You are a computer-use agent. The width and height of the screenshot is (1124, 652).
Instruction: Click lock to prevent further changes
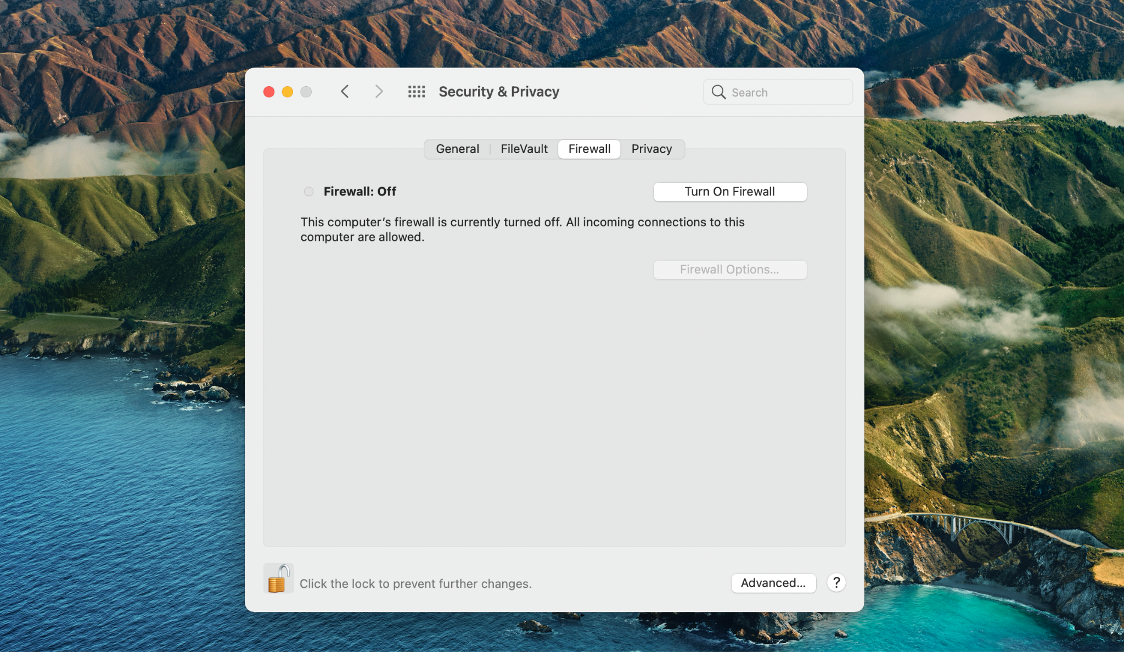click(x=277, y=583)
